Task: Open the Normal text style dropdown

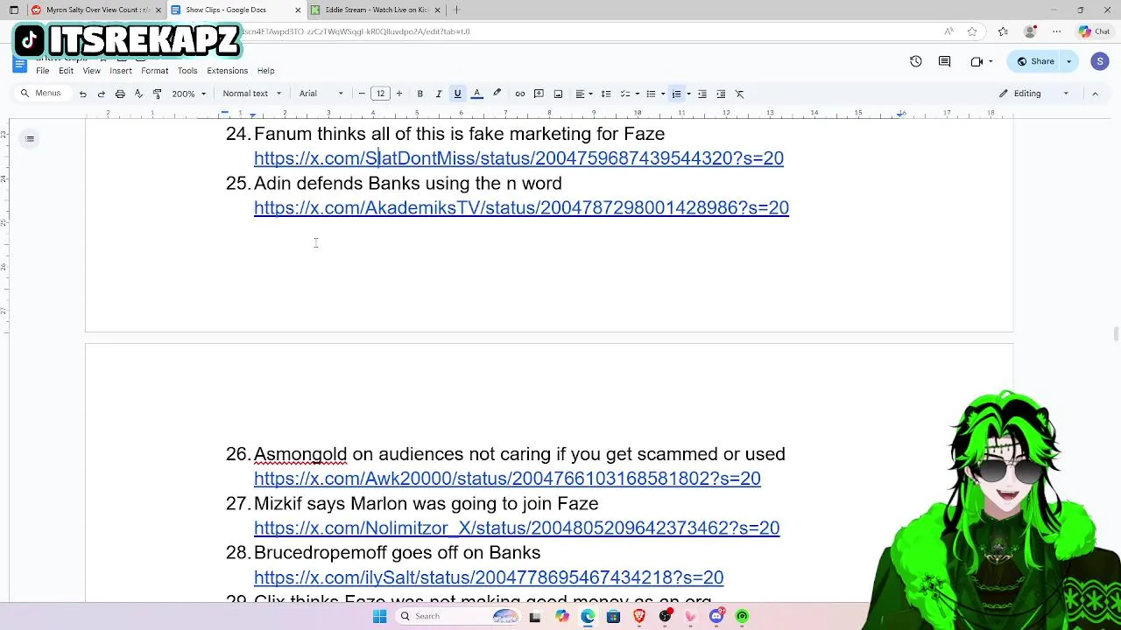Action: (252, 94)
